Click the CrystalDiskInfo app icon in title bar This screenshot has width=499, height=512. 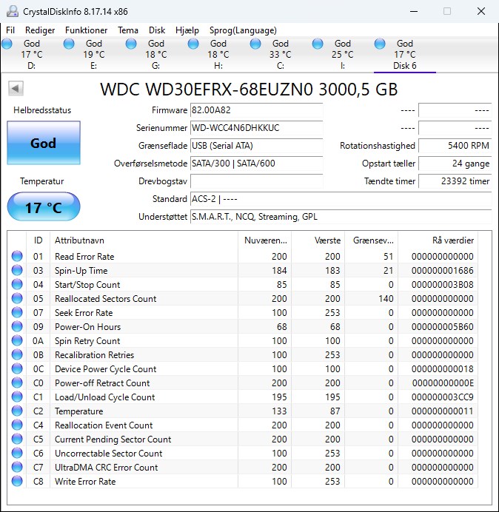click(13, 11)
